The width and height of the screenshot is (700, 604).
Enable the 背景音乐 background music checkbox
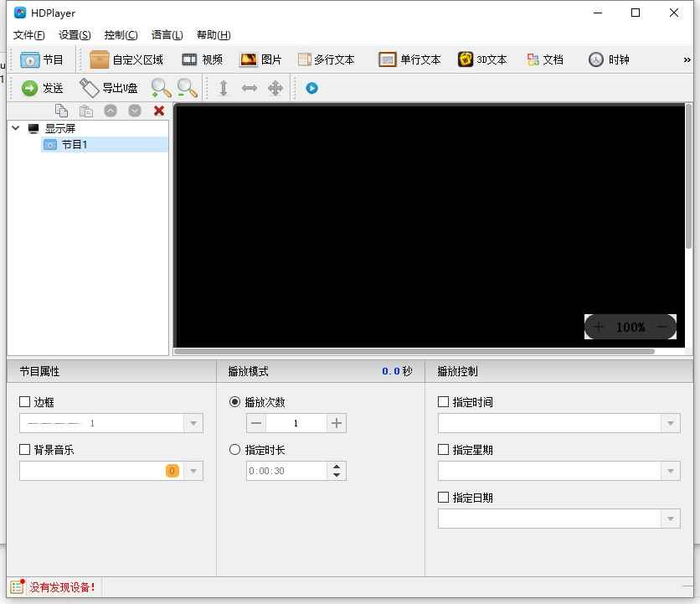(25, 449)
